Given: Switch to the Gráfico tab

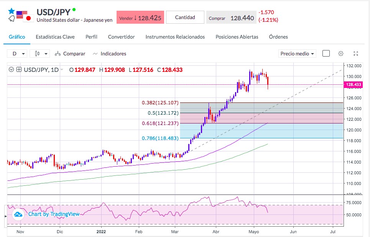Looking at the screenshot, I should [x=17, y=37].
